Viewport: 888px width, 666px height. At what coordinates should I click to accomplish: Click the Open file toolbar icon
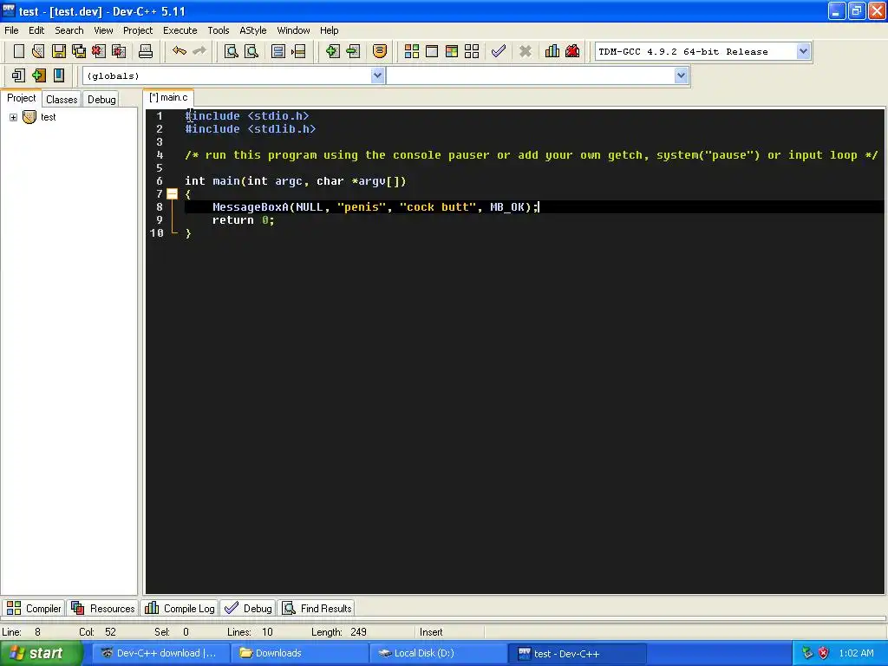[38, 51]
